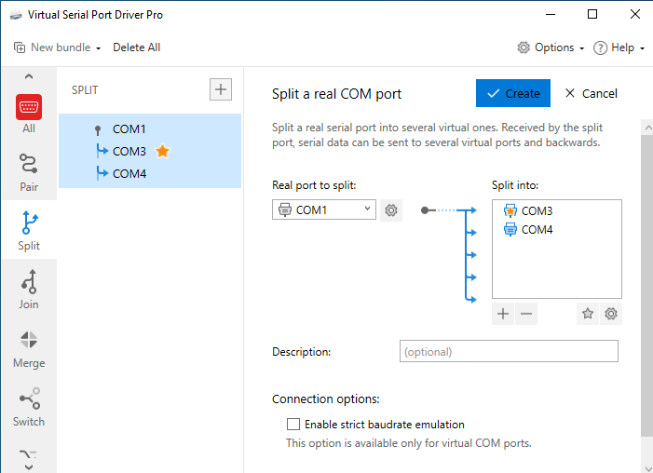The width and height of the screenshot is (653, 473).
Task: Open the Switch bundle type
Action: tap(29, 407)
